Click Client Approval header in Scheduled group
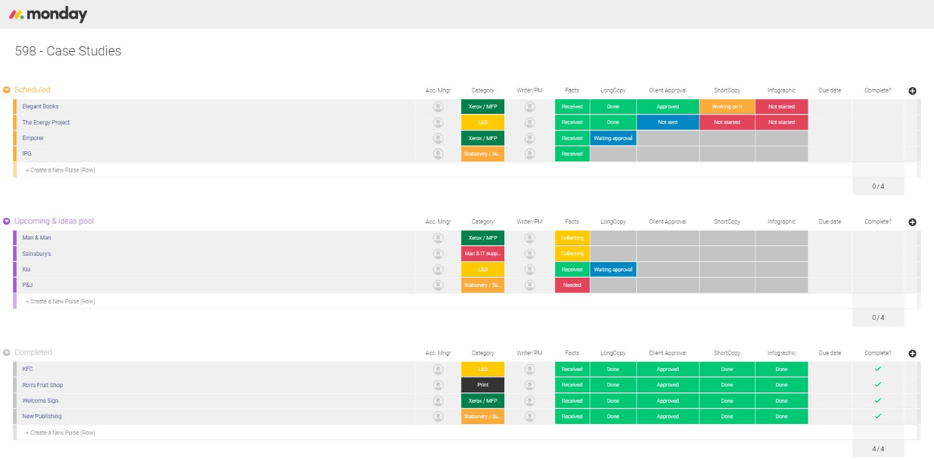This screenshot has height=460, width=934. 667,91
